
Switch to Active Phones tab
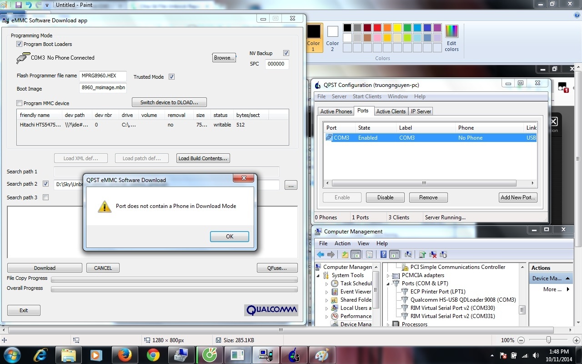coord(336,111)
